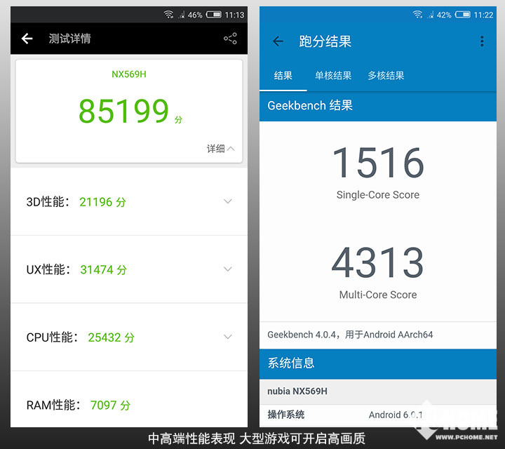Image resolution: width=505 pixels, height=449 pixels.
Task: Tap Wi-Fi icon in Geekbench status bar
Action: 417,15
